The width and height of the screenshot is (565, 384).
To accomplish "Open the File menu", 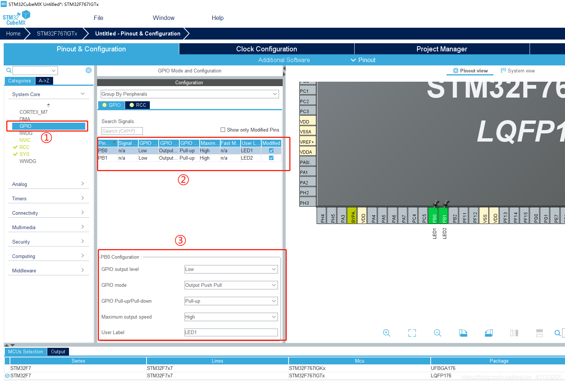I will [99, 18].
